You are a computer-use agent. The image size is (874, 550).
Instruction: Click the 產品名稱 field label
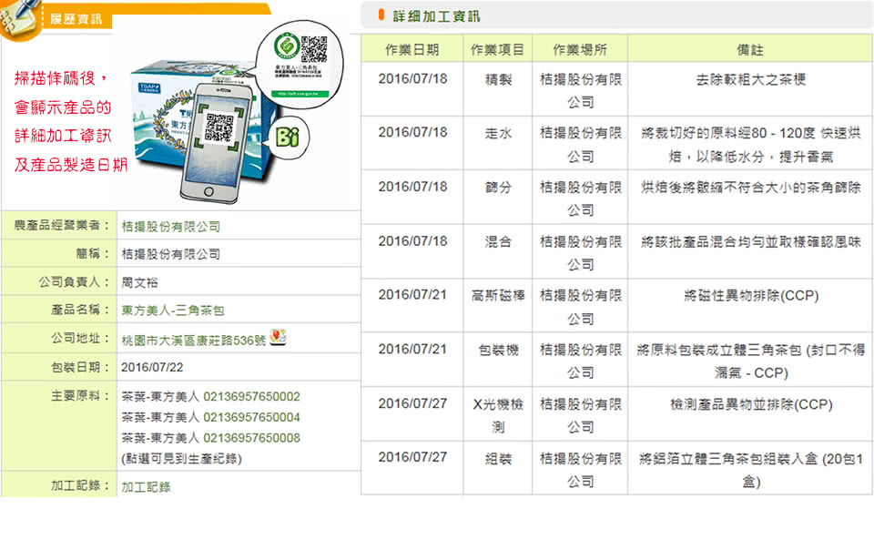[x=80, y=310]
